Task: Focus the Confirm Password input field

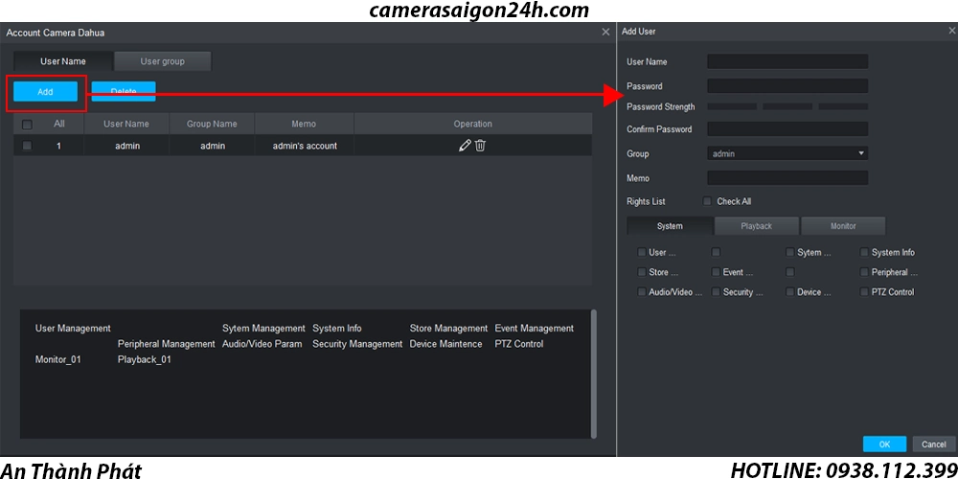Action: click(x=787, y=129)
